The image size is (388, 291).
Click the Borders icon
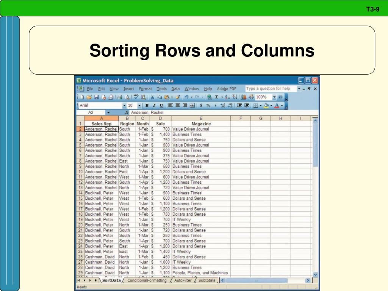tap(256, 106)
